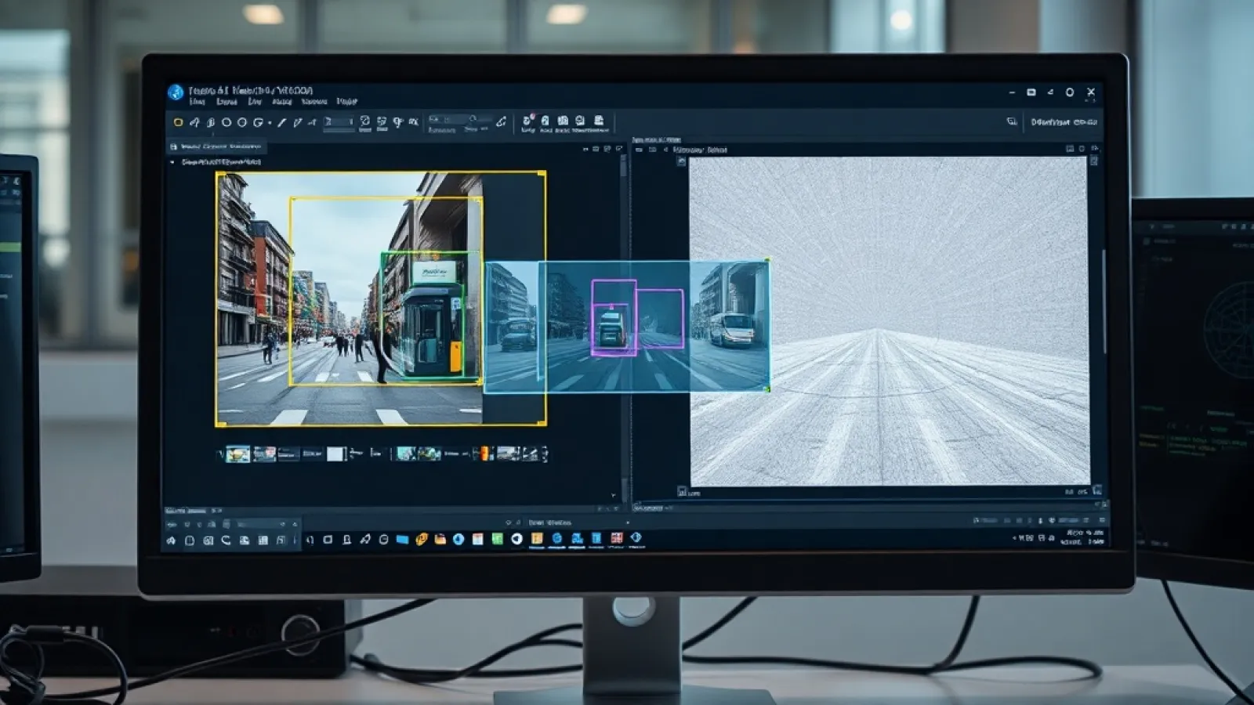Click the rocket-shaped icon on the bottom bar
Screen dimensions: 1254x705
click(x=365, y=540)
